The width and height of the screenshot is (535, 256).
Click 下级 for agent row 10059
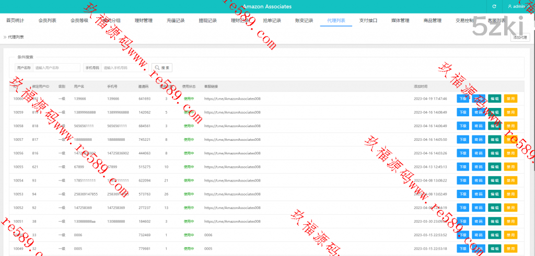[x=463, y=112]
